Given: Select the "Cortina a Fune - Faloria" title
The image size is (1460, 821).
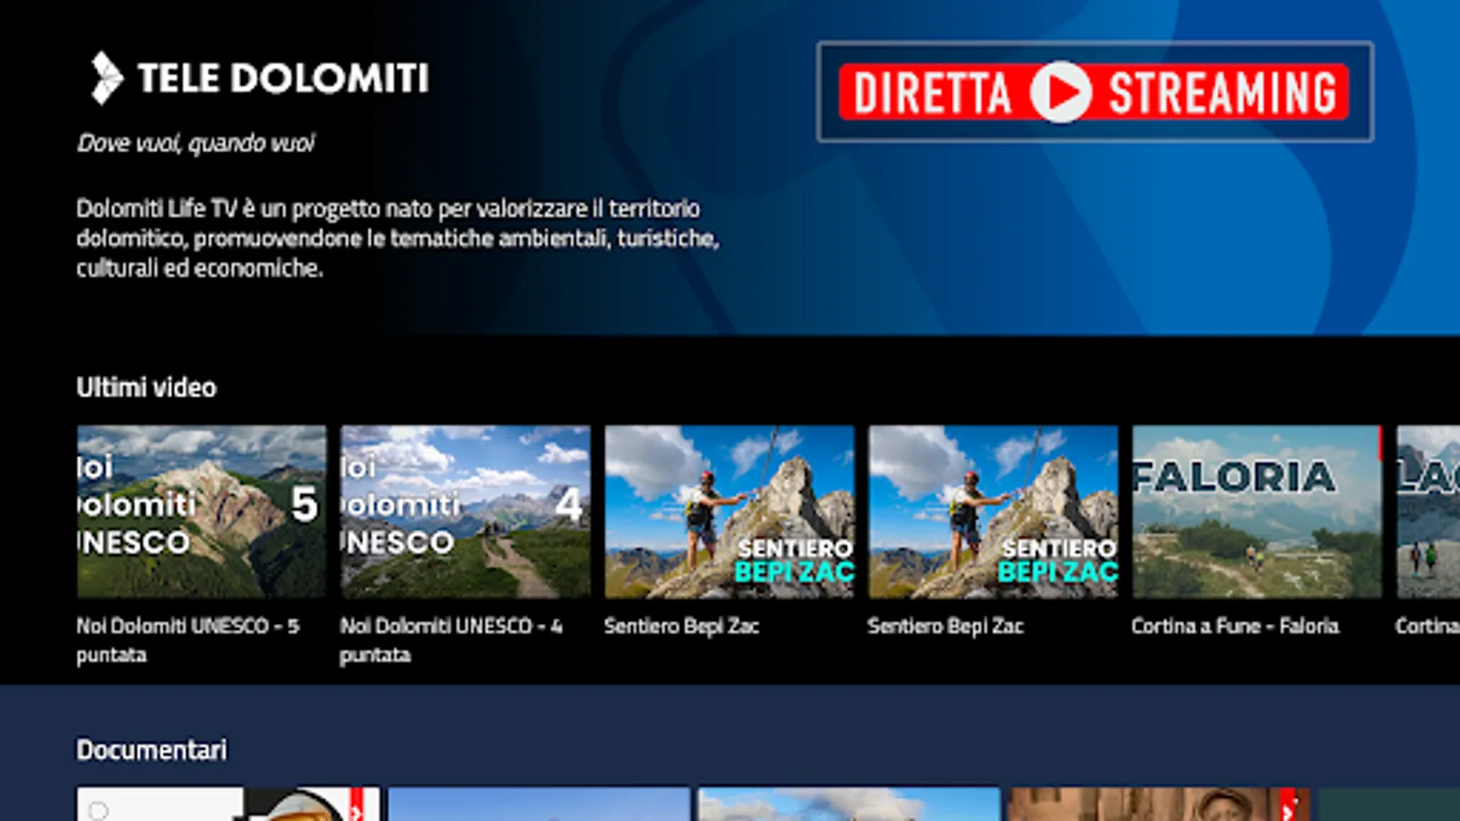Looking at the screenshot, I should [1236, 626].
